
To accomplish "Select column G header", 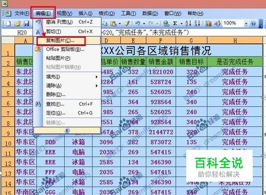I will (x=192, y=40).
